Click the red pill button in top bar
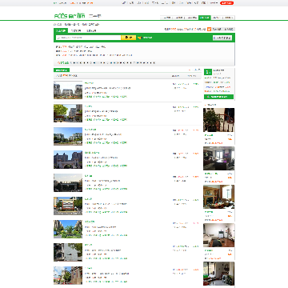Screen dimensions: 288x288 [x=226, y=3]
